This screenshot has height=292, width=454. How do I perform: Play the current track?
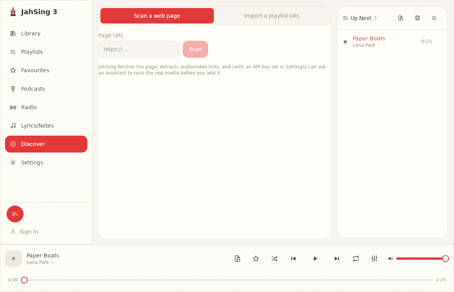coord(315,259)
